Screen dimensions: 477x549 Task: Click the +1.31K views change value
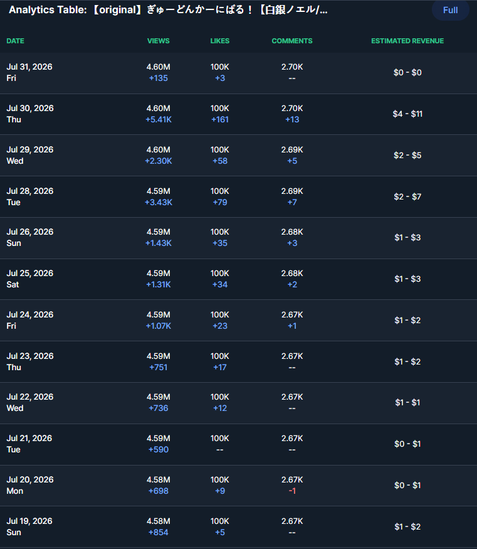pyautogui.click(x=159, y=284)
